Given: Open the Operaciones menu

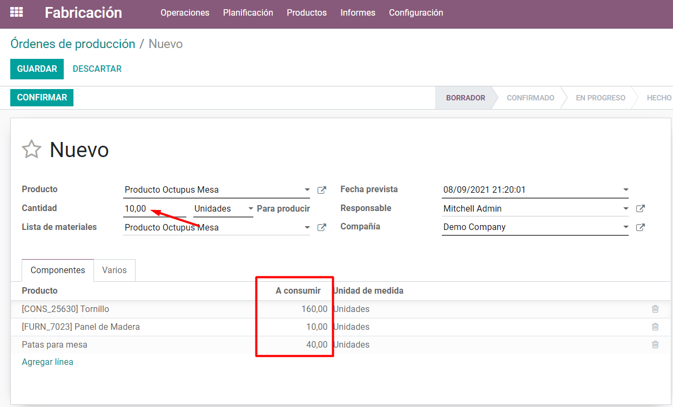Looking at the screenshot, I should pos(185,12).
